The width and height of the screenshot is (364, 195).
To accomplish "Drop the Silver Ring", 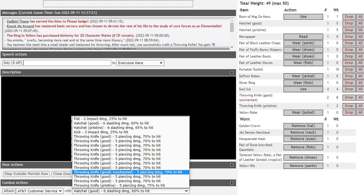I will pyautogui.click(x=349, y=83).
